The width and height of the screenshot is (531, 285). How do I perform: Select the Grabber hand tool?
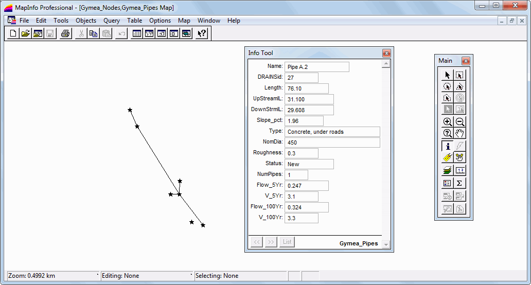click(459, 133)
